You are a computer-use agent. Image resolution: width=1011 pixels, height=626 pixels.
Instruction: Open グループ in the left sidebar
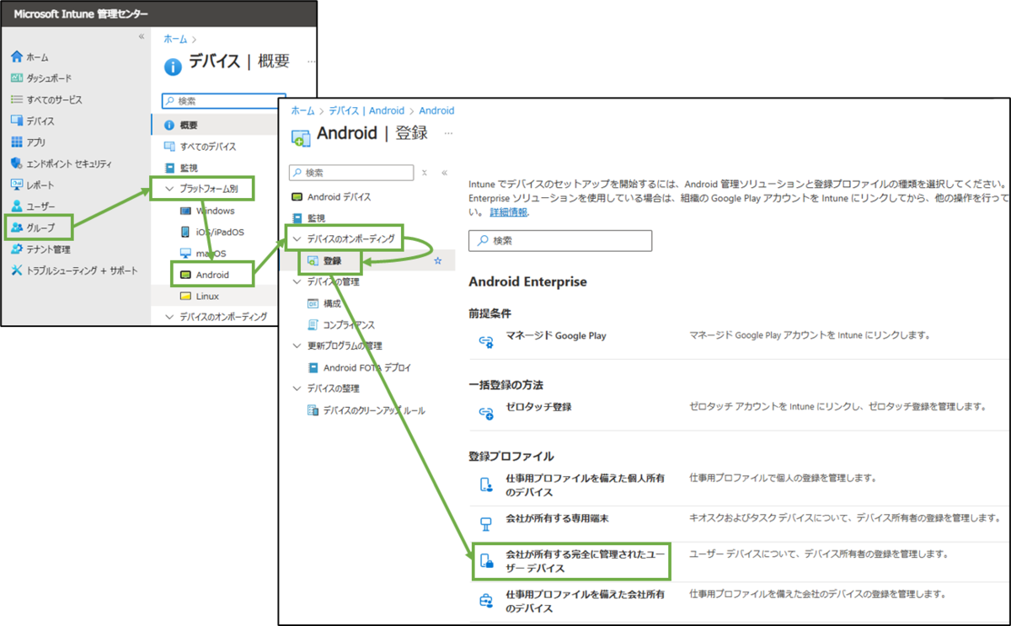[x=32, y=227]
